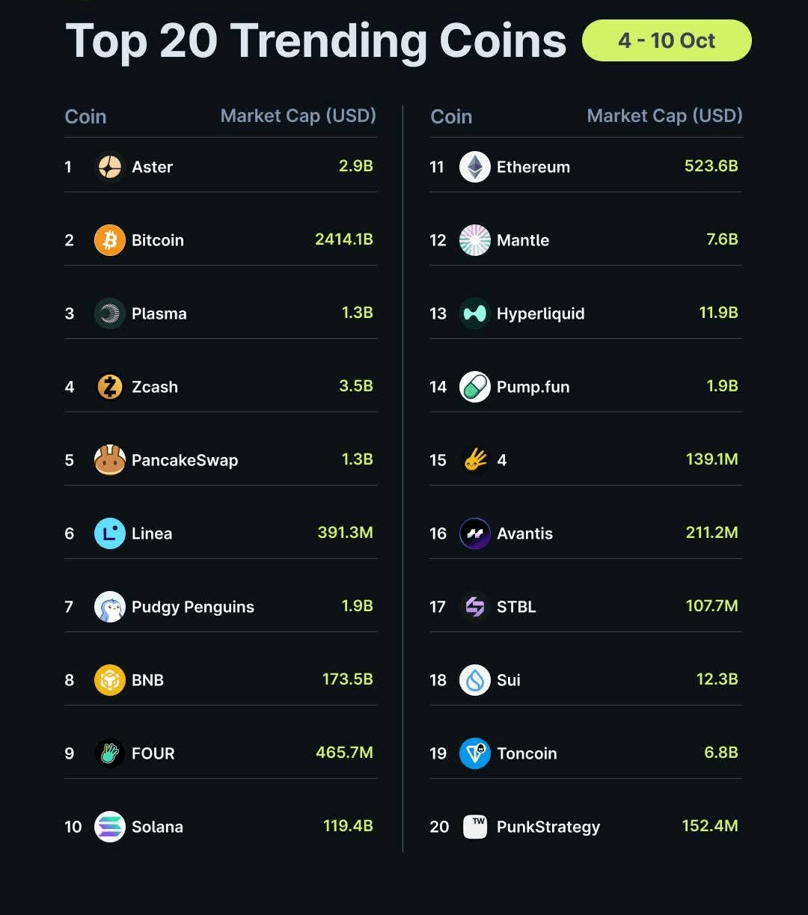The height and width of the screenshot is (915, 808).
Task: Click the 4 - 10 Oct date badge
Action: (x=667, y=40)
